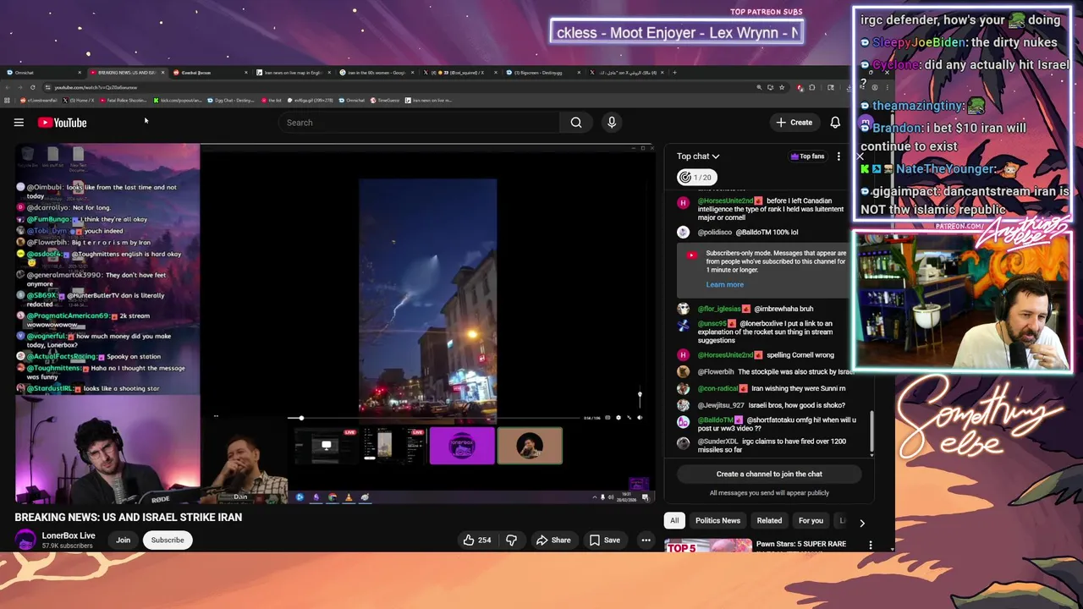Open r/Livestreamfail bookmark
This screenshot has width=1083, height=609.
(38, 101)
